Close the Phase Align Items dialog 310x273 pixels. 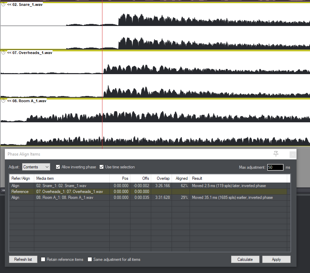[x=293, y=155]
